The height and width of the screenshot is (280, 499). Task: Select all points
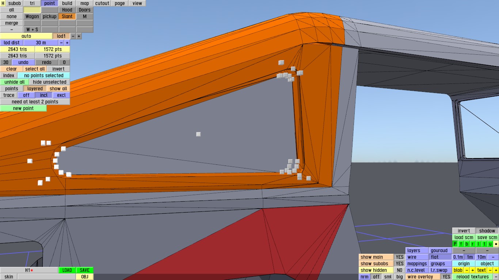(x=35, y=69)
